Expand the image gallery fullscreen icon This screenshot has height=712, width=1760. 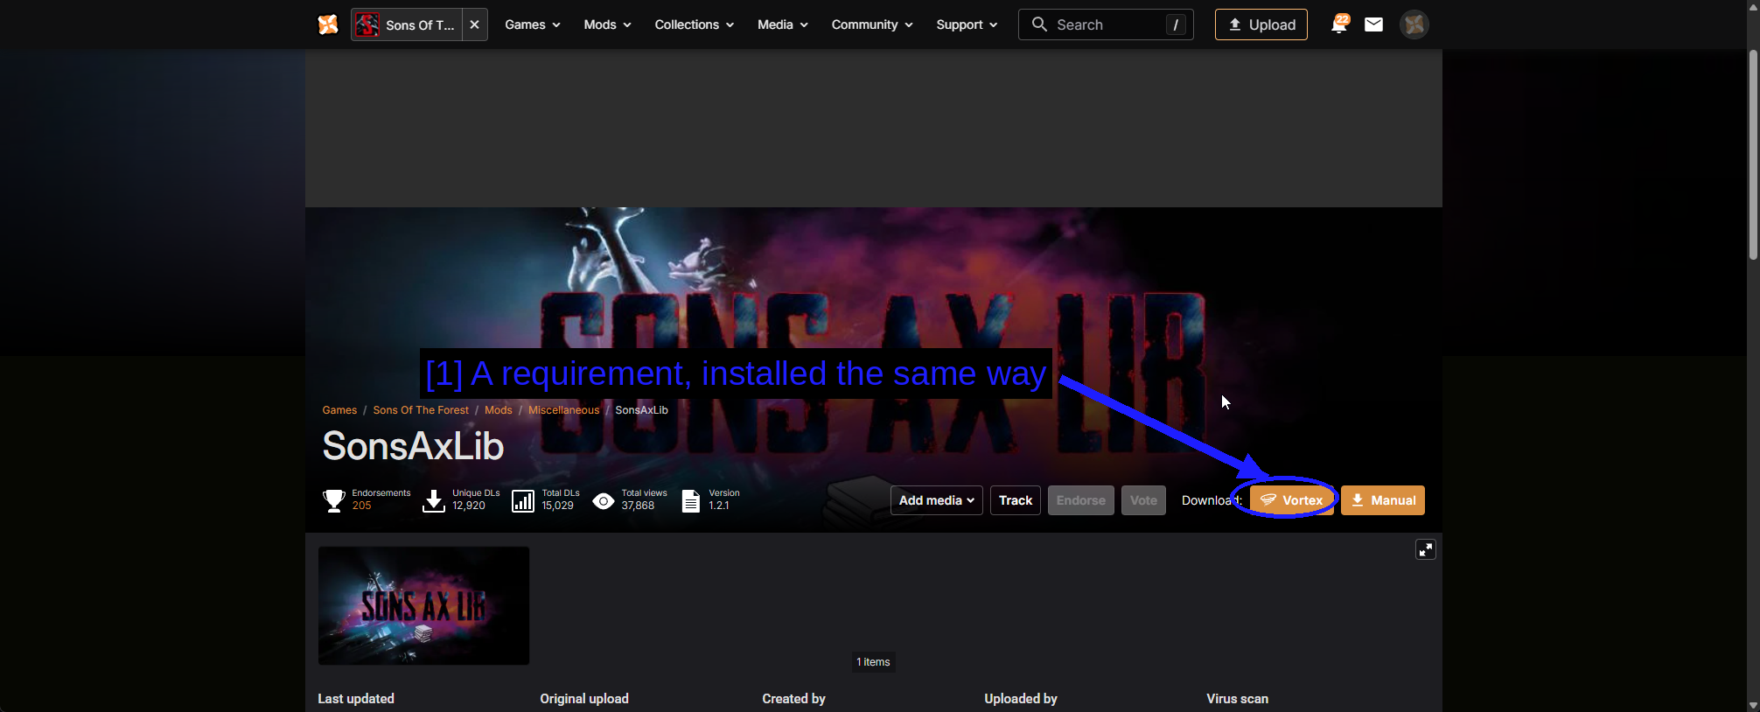(x=1426, y=549)
